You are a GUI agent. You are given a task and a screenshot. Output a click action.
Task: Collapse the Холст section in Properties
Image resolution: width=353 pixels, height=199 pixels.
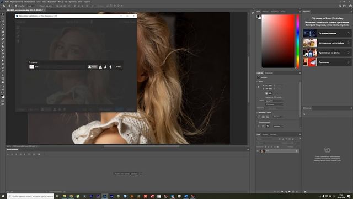pos(258,82)
